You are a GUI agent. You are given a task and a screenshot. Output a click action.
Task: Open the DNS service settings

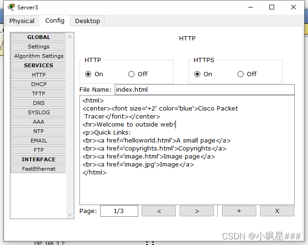pyautogui.click(x=39, y=103)
